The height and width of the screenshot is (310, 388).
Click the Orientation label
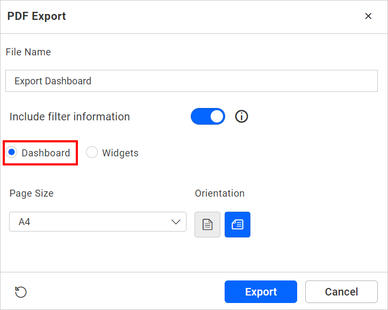click(219, 193)
